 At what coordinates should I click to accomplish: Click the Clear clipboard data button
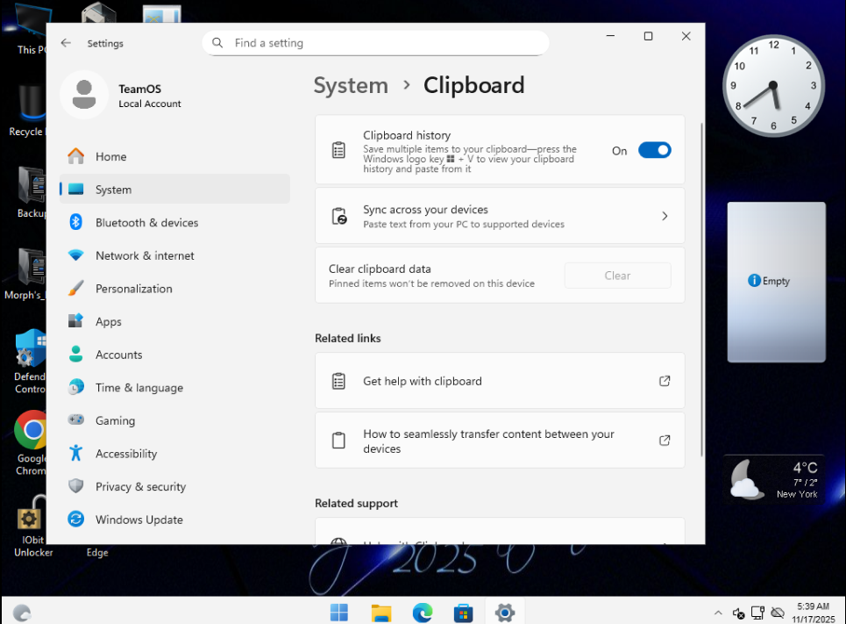(x=617, y=276)
